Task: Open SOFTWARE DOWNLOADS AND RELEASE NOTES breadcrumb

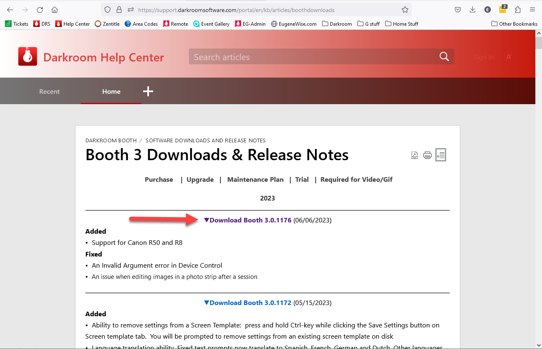Action: pos(205,140)
